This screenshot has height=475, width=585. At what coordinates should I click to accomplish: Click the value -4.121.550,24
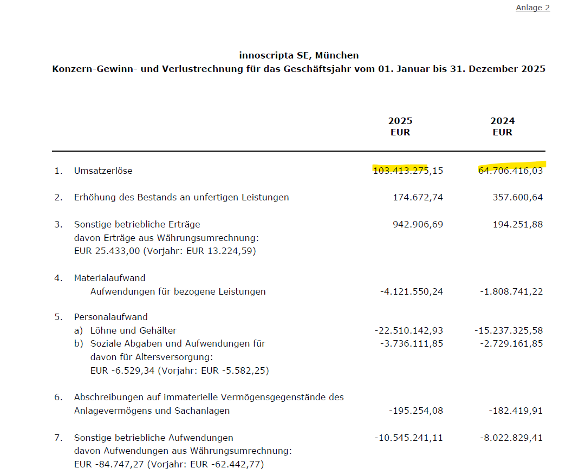(x=412, y=292)
